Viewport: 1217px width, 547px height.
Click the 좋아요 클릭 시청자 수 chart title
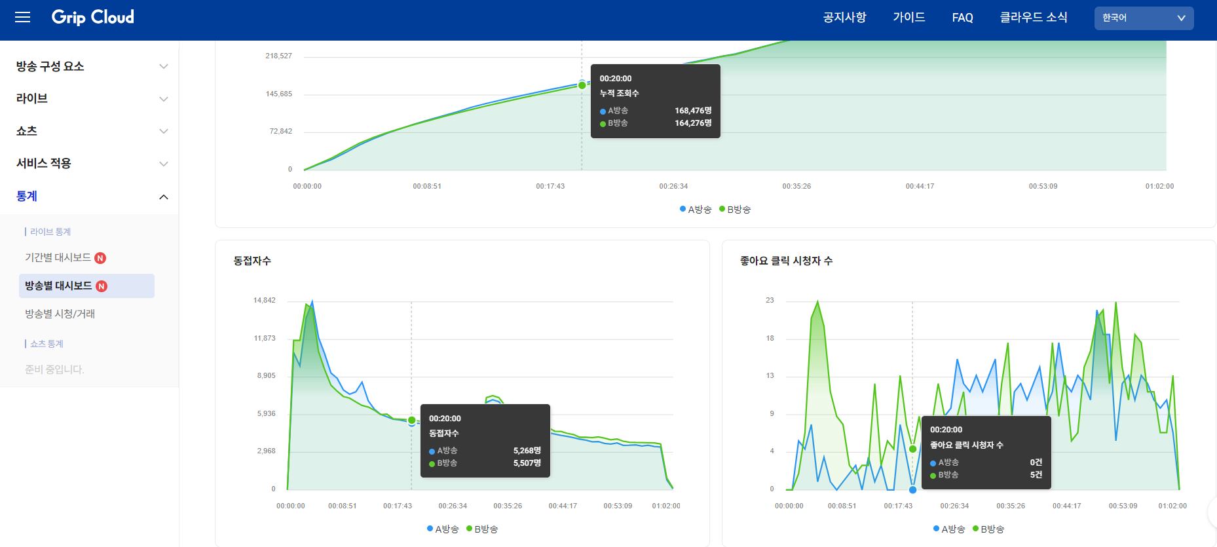(786, 261)
